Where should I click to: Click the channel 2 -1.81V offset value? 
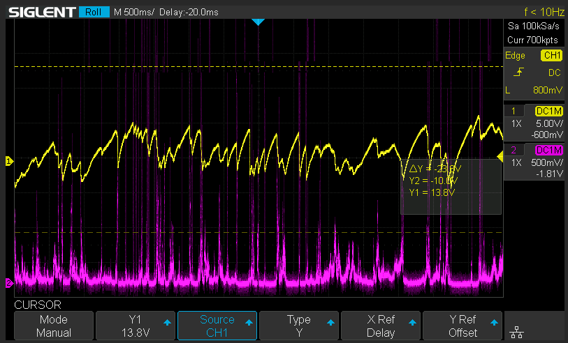pyautogui.click(x=550, y=174)
